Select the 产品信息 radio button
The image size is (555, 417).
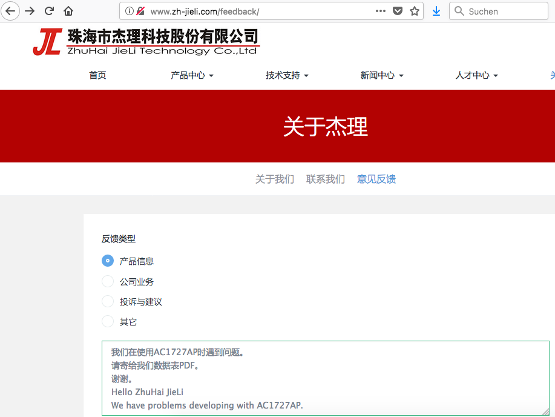coord(108,261)
